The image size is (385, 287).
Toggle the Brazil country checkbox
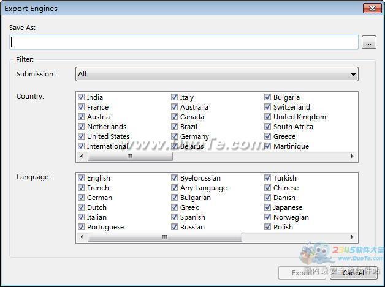[x=175, y=127]
